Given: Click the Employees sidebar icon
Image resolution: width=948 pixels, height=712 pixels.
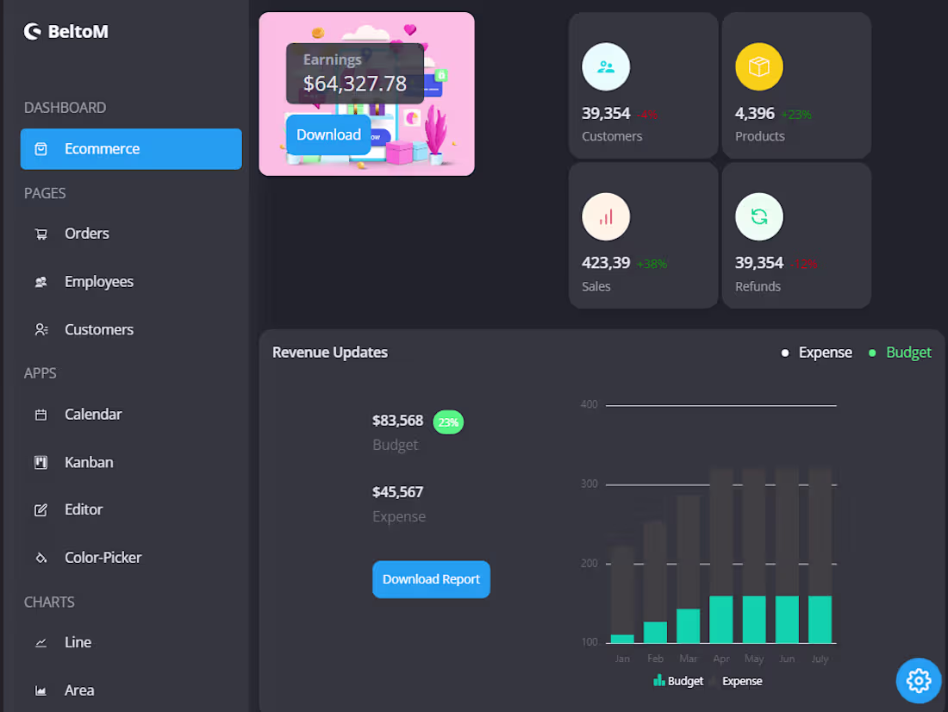Looking at the screenshot, I should (x=41, y=281).
